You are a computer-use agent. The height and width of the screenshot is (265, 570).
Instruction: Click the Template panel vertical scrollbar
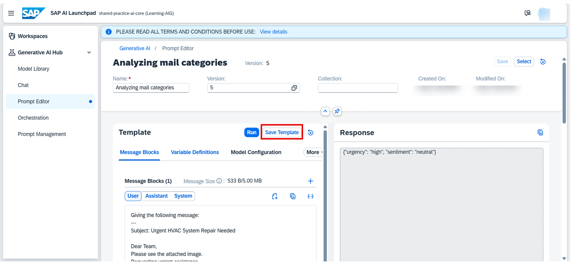(x=325, y=196)
